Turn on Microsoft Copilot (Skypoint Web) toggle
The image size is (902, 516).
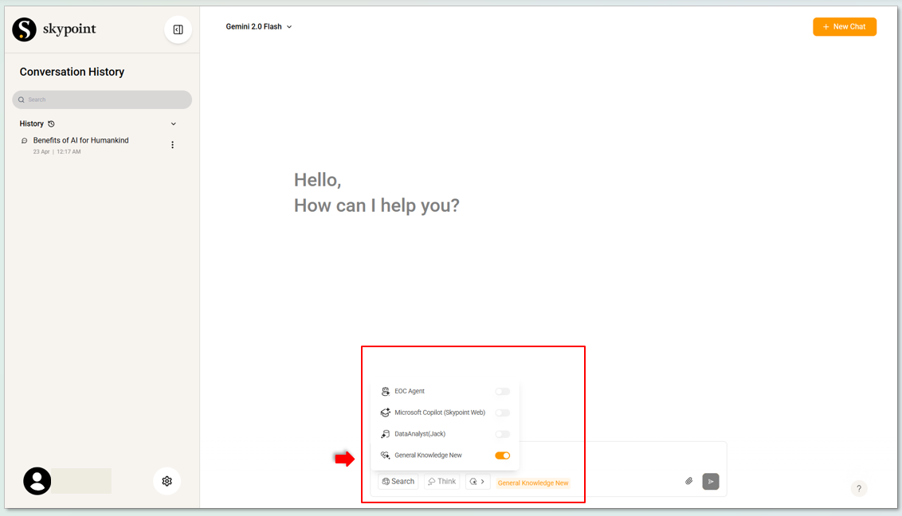(x=502, y=413)
